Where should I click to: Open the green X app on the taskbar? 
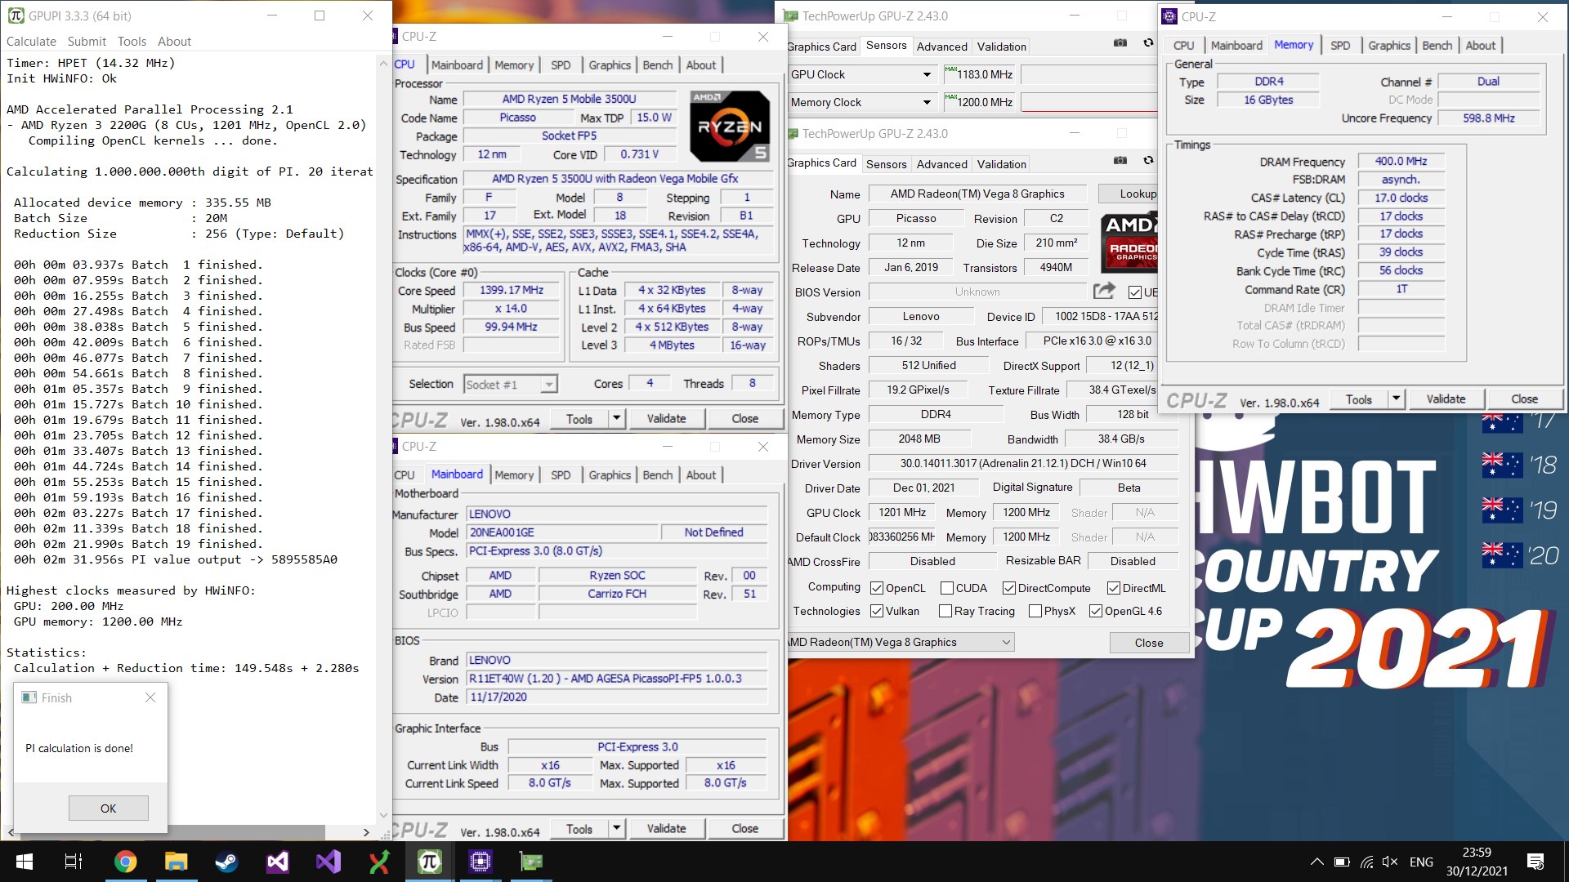378,862
